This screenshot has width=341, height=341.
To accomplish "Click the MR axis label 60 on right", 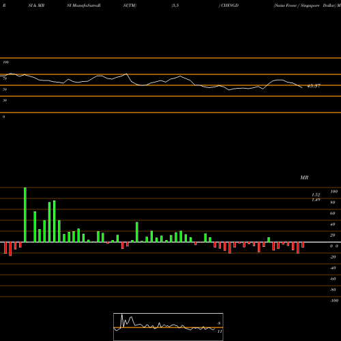I will tap(333, 213).
